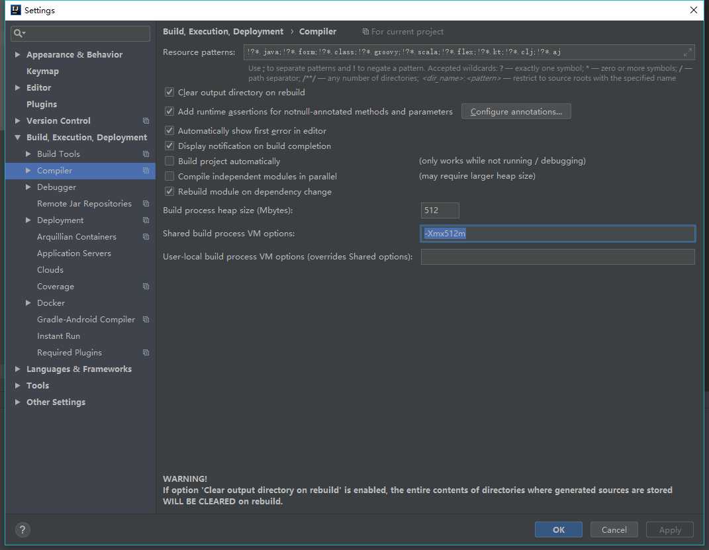709x550 pixels.
Task: Click the Configure annotations button
Action: point(516,112)
